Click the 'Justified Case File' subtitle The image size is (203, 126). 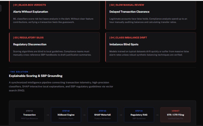[x=176, y=118]
